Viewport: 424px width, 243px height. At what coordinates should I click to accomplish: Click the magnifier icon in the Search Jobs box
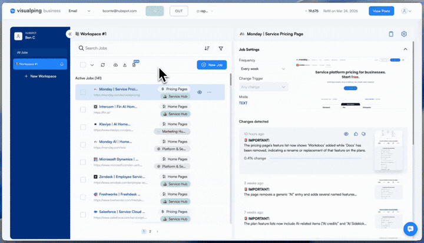pos(81,48)
